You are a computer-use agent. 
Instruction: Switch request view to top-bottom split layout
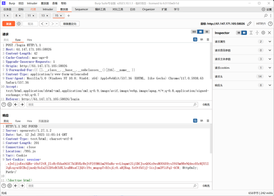pyautogui.click(x=200, y=32)
